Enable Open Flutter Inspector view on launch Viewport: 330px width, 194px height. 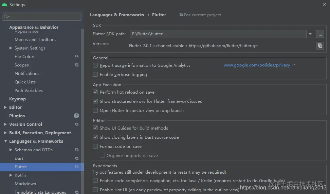click(x=95, y=110)
